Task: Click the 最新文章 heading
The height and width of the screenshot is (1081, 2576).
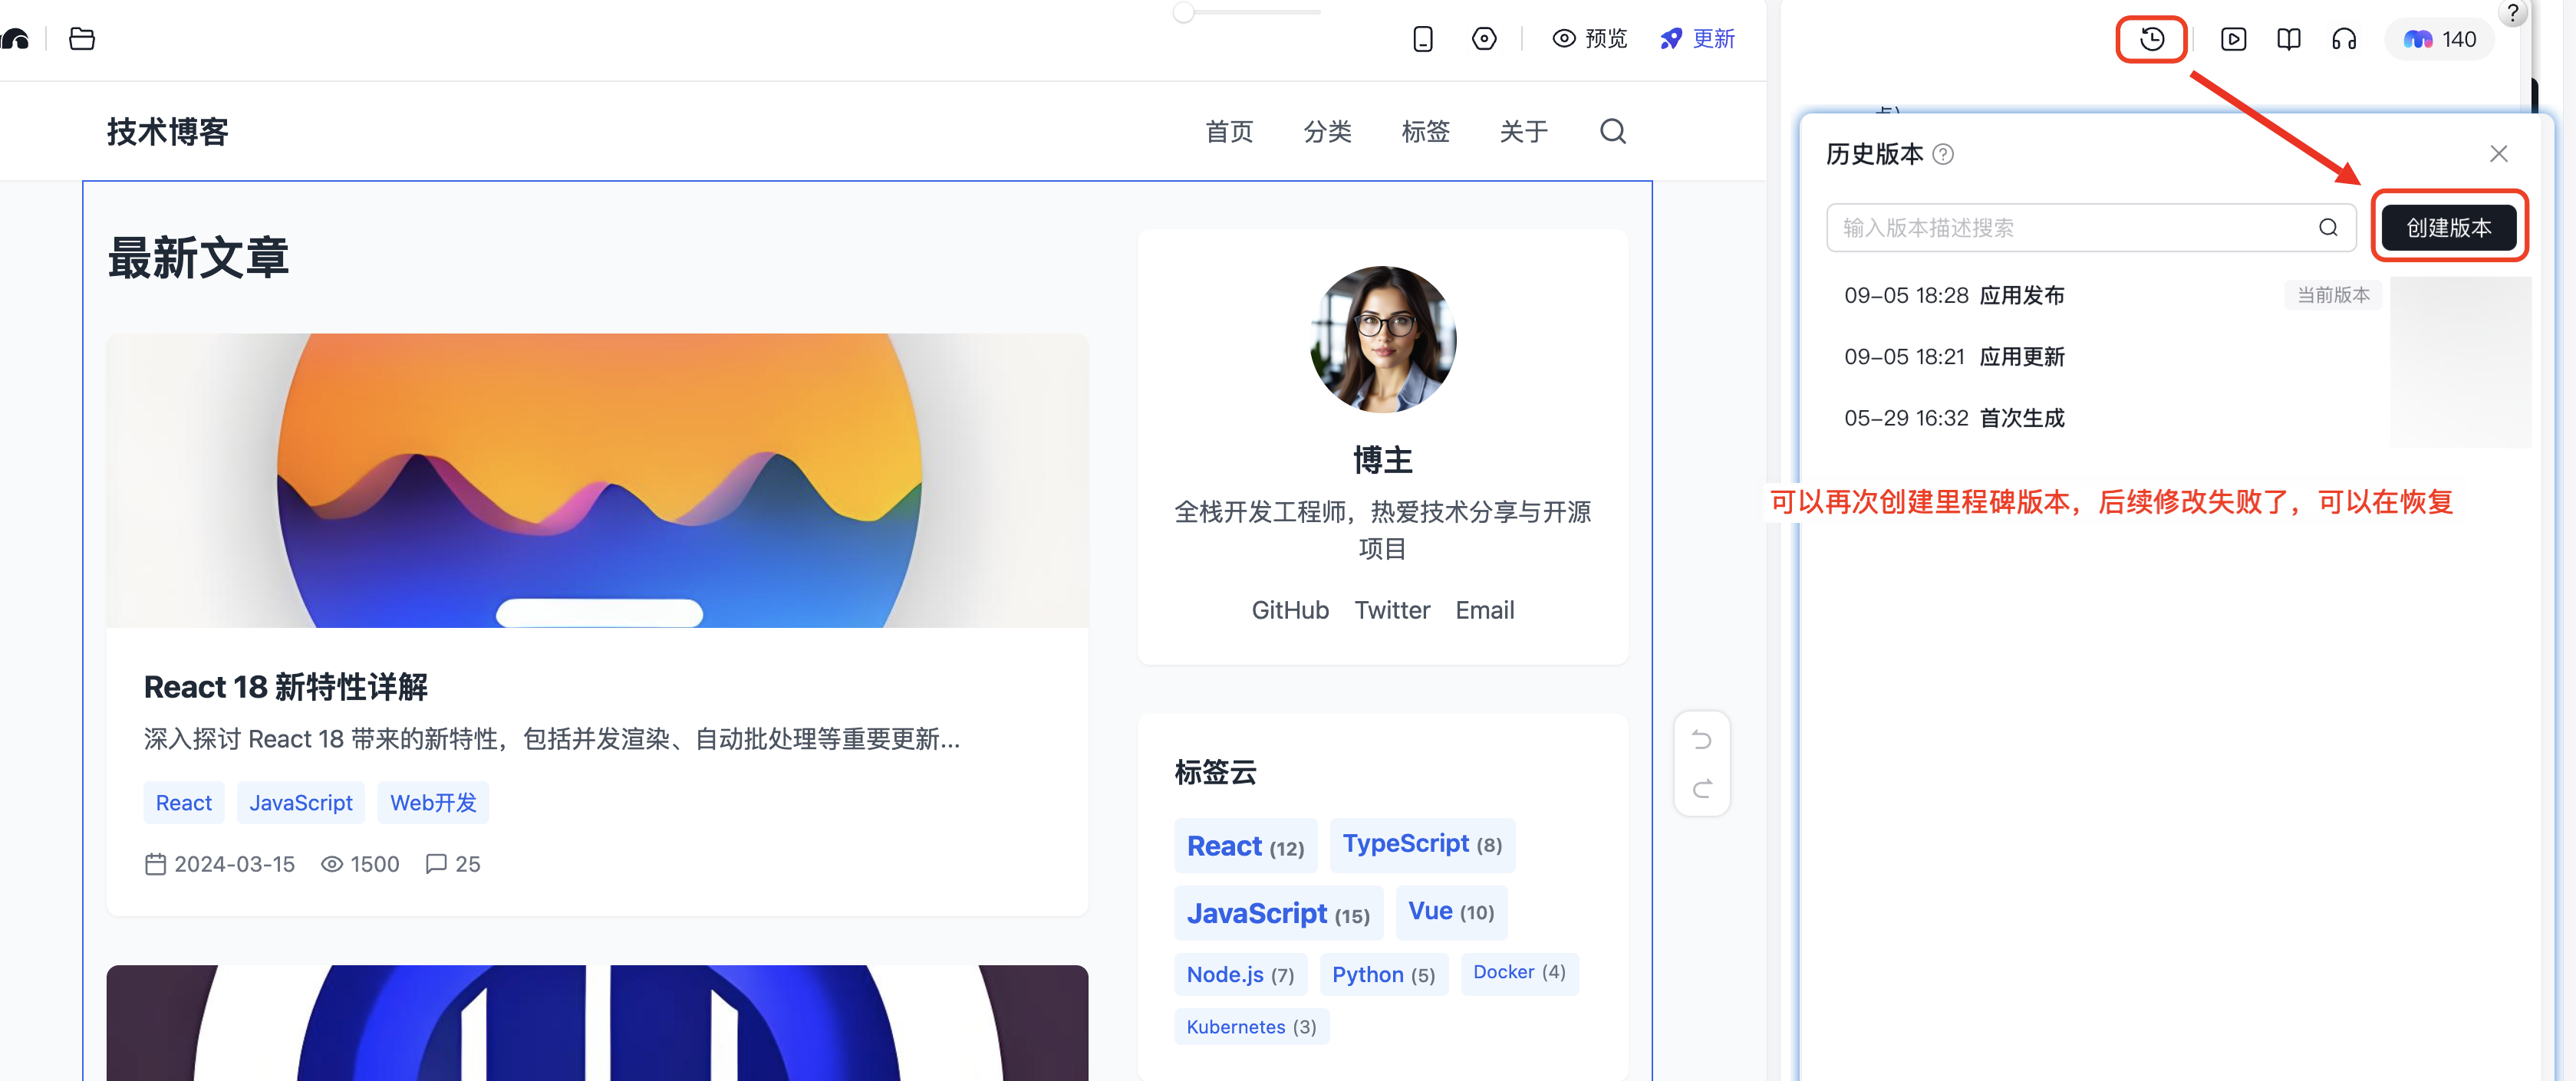Action: [198, 258]
